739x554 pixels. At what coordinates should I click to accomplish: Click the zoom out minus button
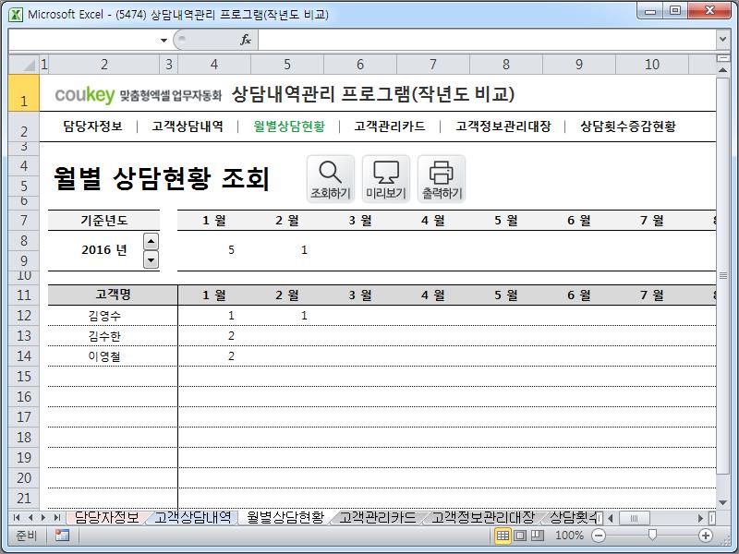coord(599,536)
